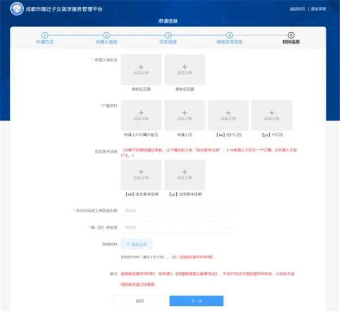Screen dimensions: 340x312
Task: Select step 5 材料信息
Action: point(291,38)
